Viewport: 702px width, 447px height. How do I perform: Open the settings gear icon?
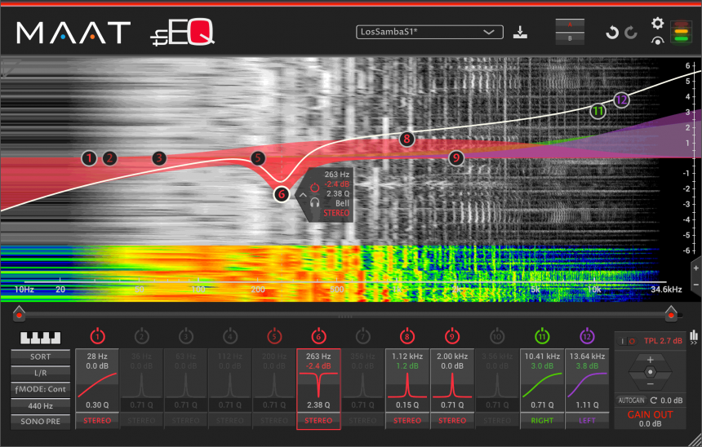657,24
